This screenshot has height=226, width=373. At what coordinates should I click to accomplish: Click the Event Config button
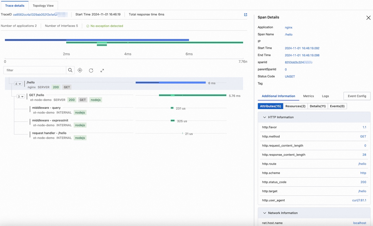click(357, 96)
